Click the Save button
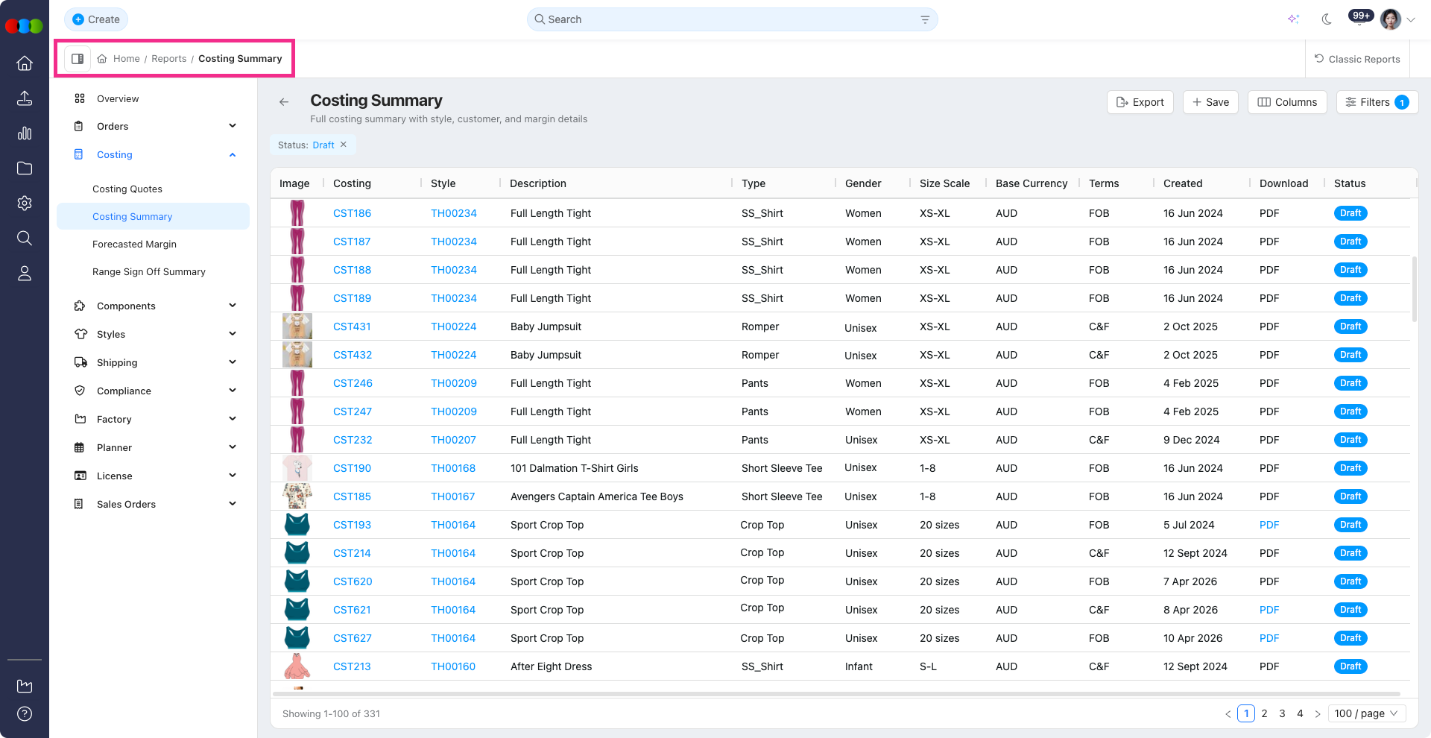 pyautogui.click(x=1210, y=102)
